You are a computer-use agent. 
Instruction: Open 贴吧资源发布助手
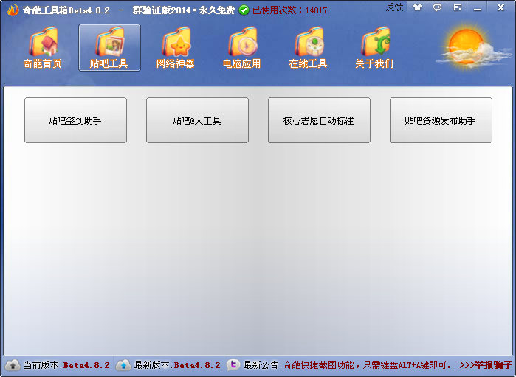[441, 120]
